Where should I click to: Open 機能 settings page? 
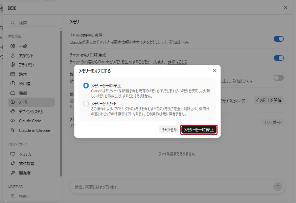(x=31, y=93)
